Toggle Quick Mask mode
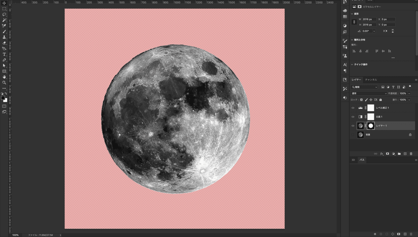The width and height of the screenshot is (418, 237). point(4,106)
